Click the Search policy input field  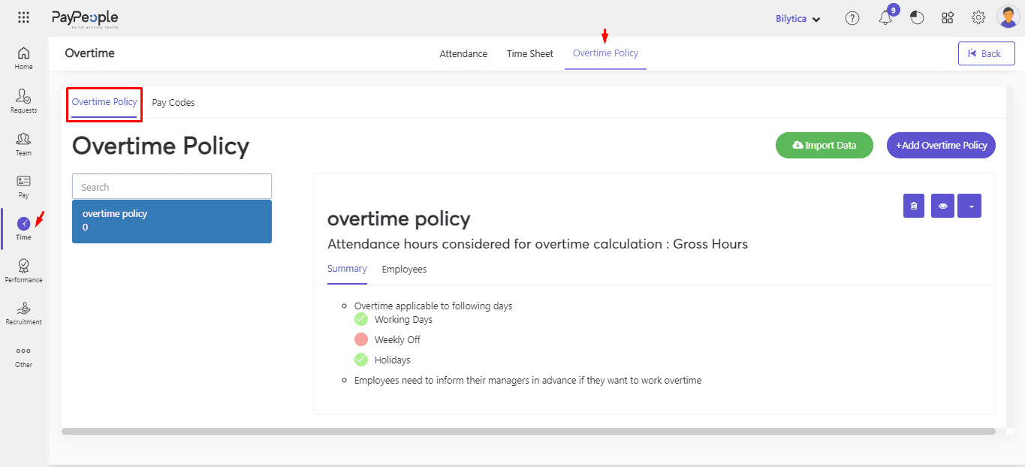click(172, 187)
